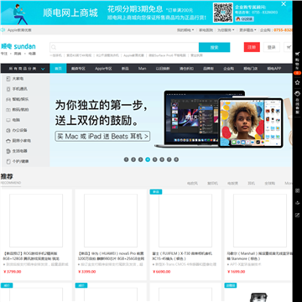Image resolution: width=302 pixels, height=302 pixels.
Task: Select the 首页 home tab
Action: (x=58, y=69)
